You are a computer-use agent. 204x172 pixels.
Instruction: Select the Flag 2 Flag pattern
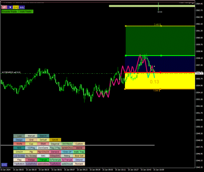click(55, 148)
